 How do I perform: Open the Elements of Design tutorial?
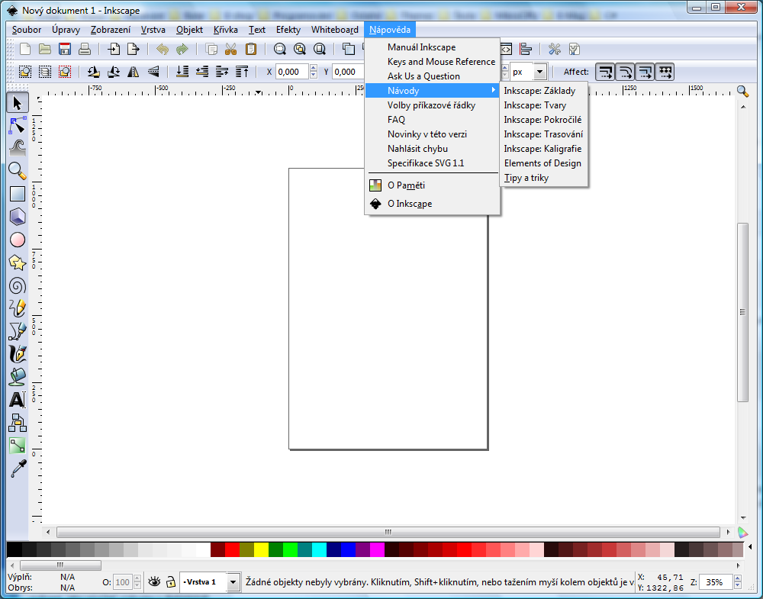point(543,163)
